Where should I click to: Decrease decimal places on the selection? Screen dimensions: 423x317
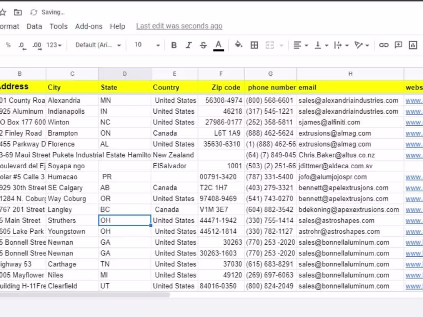(22, 45)
